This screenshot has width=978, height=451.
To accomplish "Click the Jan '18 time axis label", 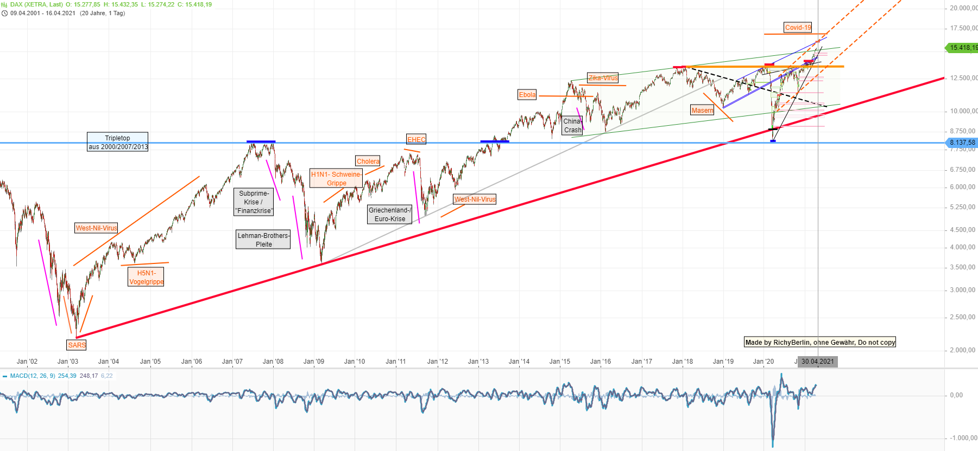I will 683,362.
